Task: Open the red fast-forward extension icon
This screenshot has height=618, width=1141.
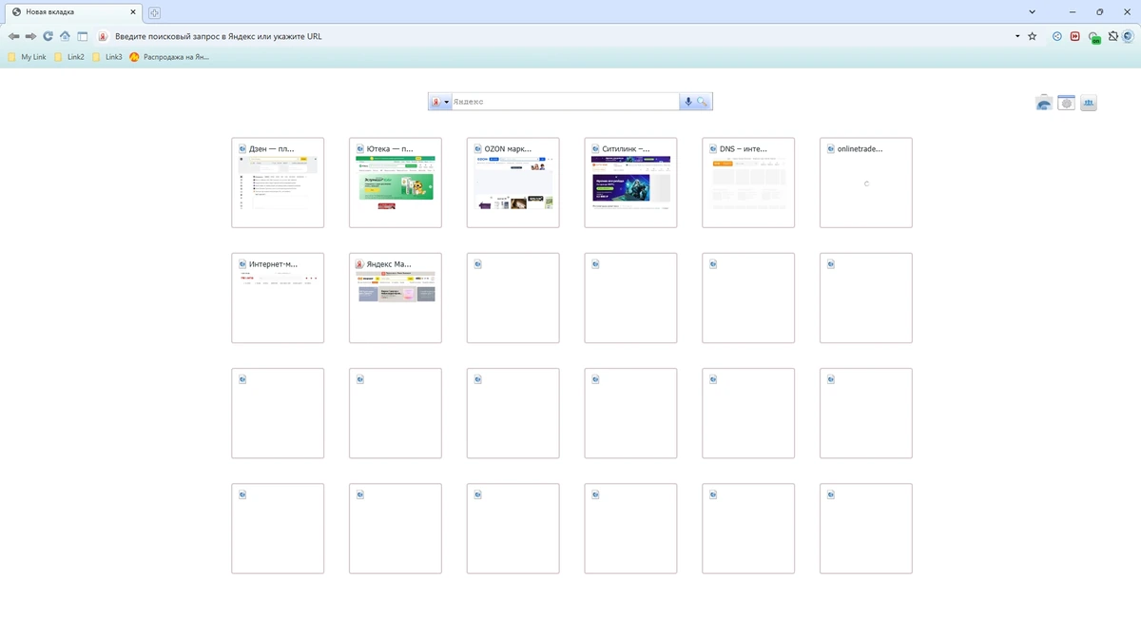Action: [x=1075, y=36]
